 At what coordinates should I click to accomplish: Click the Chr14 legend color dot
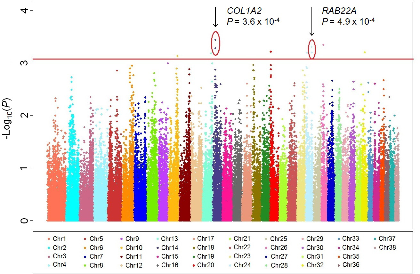coord(157,248)
